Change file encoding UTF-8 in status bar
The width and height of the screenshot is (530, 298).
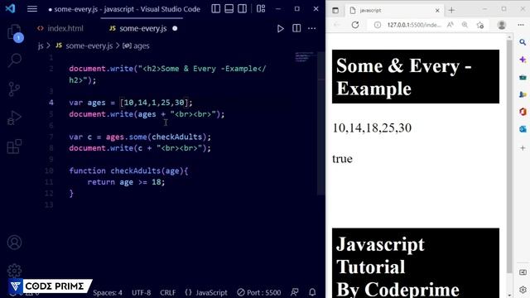(142, 292)
